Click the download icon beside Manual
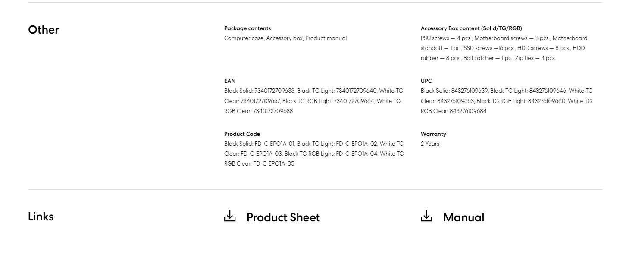 pyautogui.click(x=426, y=216)
